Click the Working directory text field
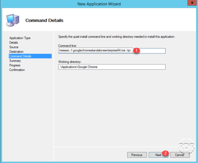Viewport: 198px width, 163px height. click(112, 67)
